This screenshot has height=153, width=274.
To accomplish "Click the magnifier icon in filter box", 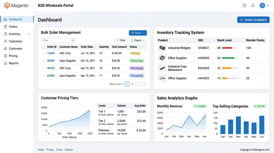I will click(73, 40).
